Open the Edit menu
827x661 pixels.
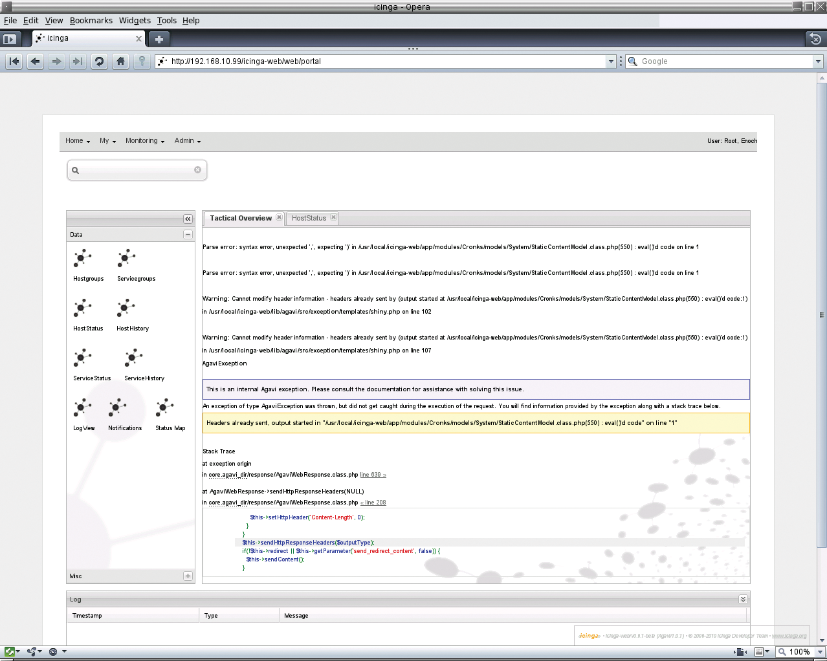point(31,21)
